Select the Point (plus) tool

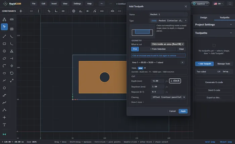[4, 118]
